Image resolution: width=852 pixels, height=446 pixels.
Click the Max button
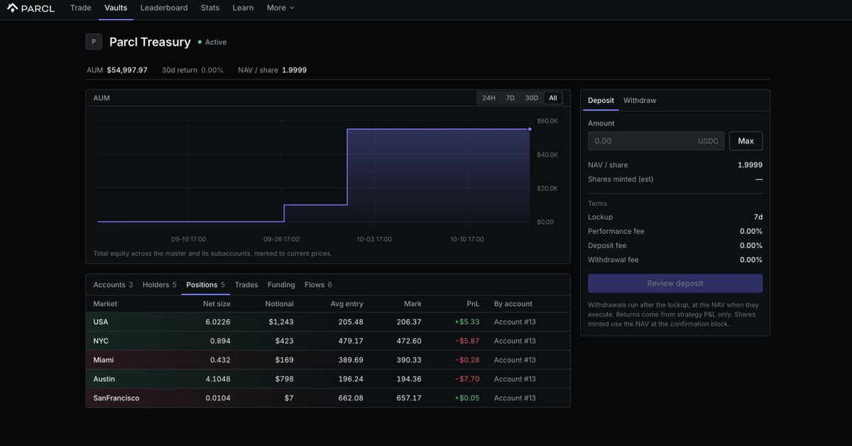746,141
